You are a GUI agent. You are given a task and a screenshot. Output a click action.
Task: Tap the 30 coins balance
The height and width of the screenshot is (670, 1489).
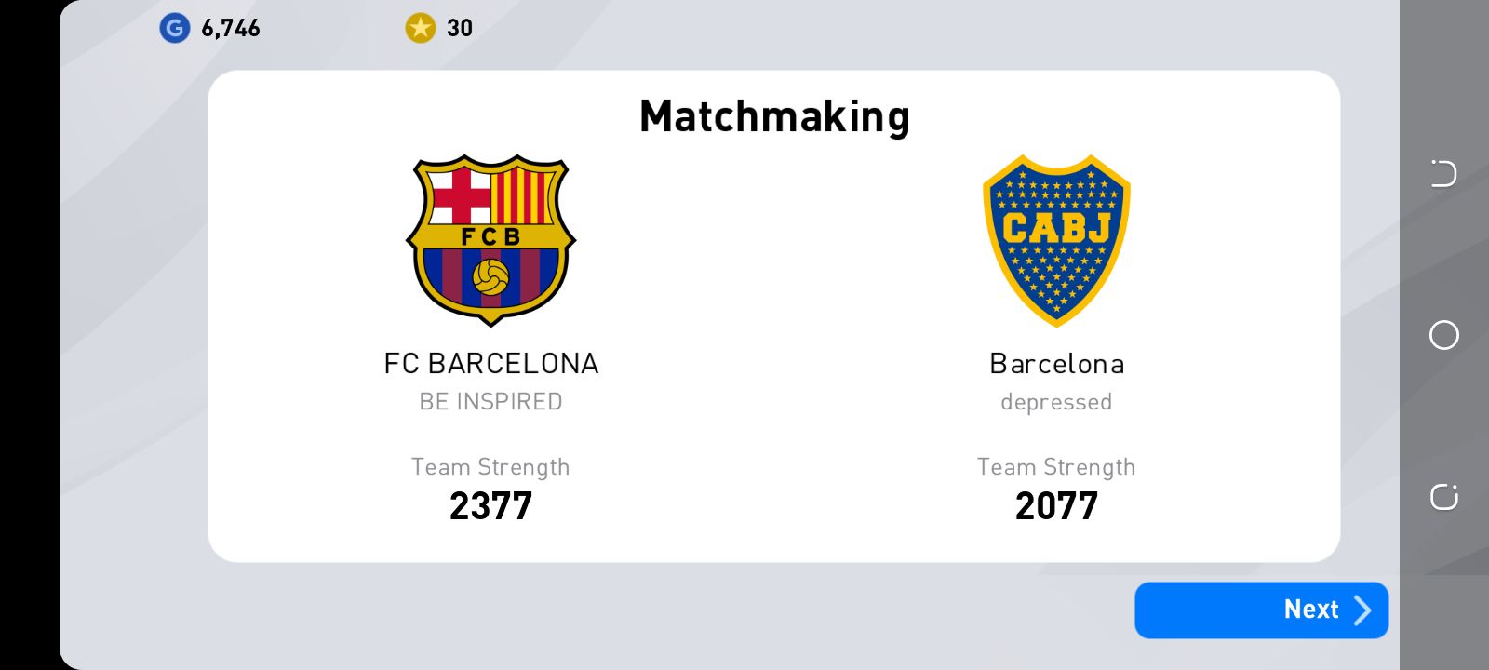click(460, 28)
